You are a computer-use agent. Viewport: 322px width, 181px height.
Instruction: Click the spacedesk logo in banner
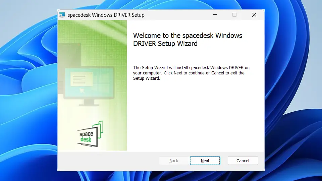click(90, 134)
